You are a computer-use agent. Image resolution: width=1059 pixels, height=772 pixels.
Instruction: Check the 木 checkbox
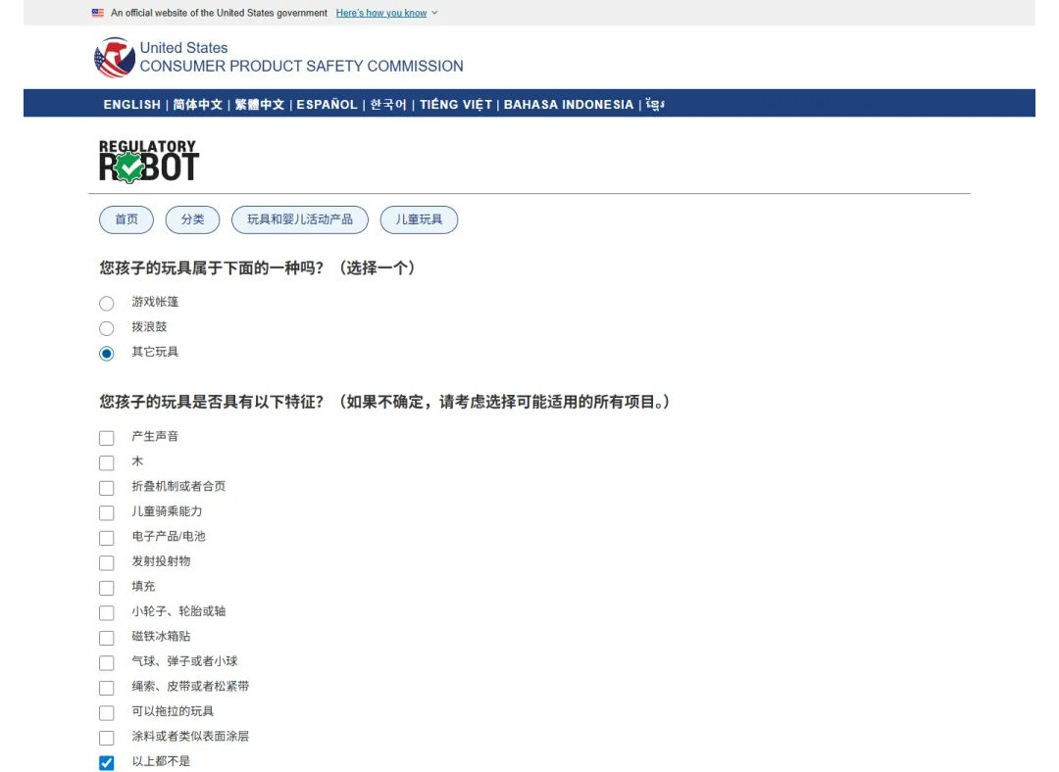pos(107,463)
